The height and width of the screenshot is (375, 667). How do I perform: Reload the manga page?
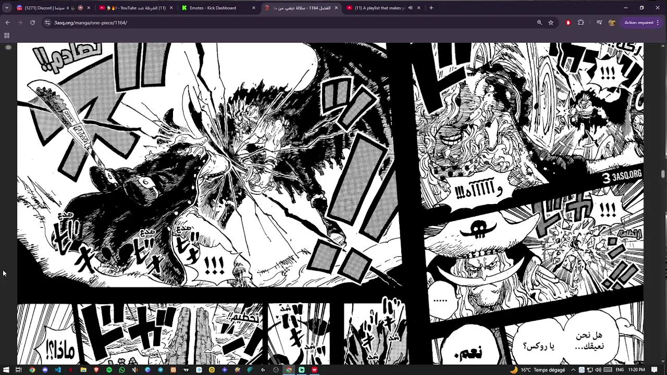tap(32, 22)
